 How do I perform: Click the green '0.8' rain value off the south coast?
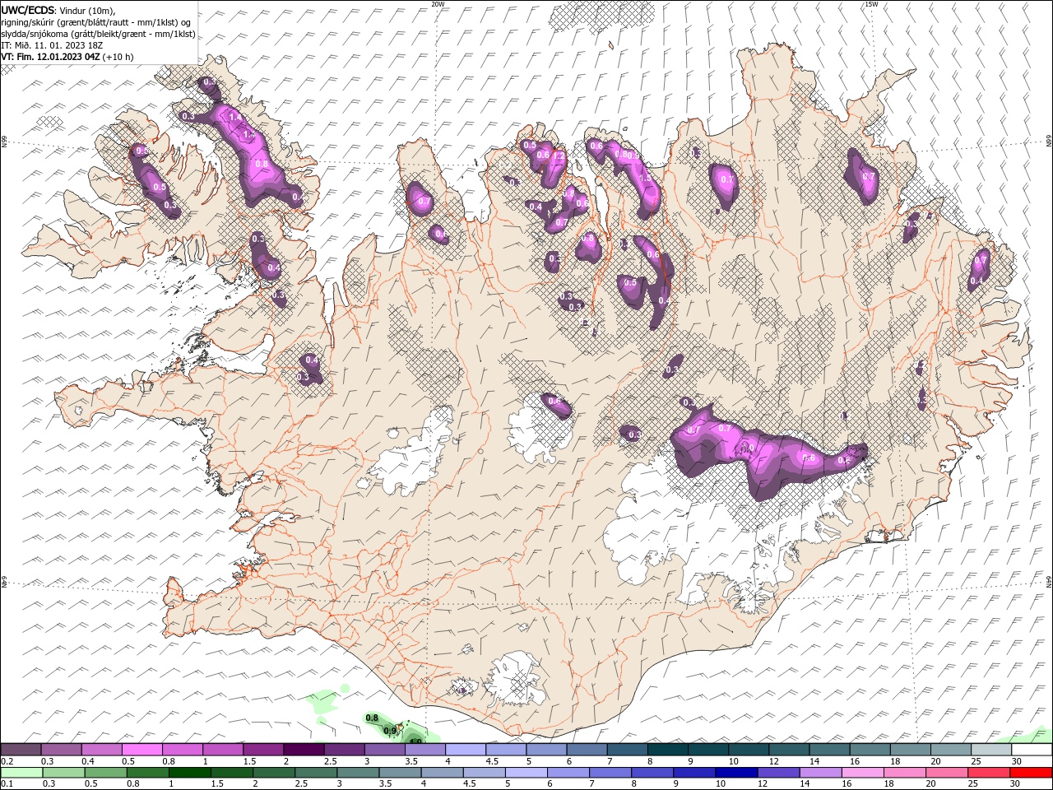tap(372, 718)
